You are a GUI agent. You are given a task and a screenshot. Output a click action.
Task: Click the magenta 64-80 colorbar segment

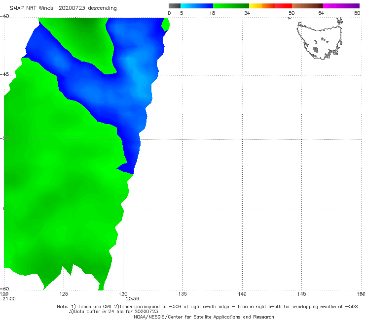pyautogui.click(x=341, y=6)
